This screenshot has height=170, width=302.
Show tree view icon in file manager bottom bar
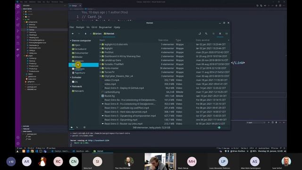coord(77,127)
